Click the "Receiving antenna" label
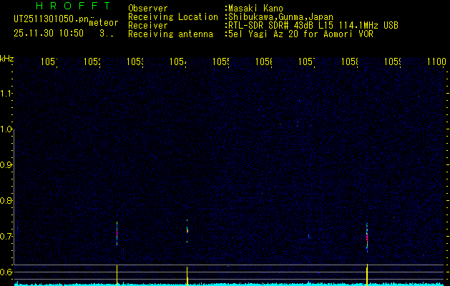Image resolution: width=450 pixels, height=286 pixels. 170,34
